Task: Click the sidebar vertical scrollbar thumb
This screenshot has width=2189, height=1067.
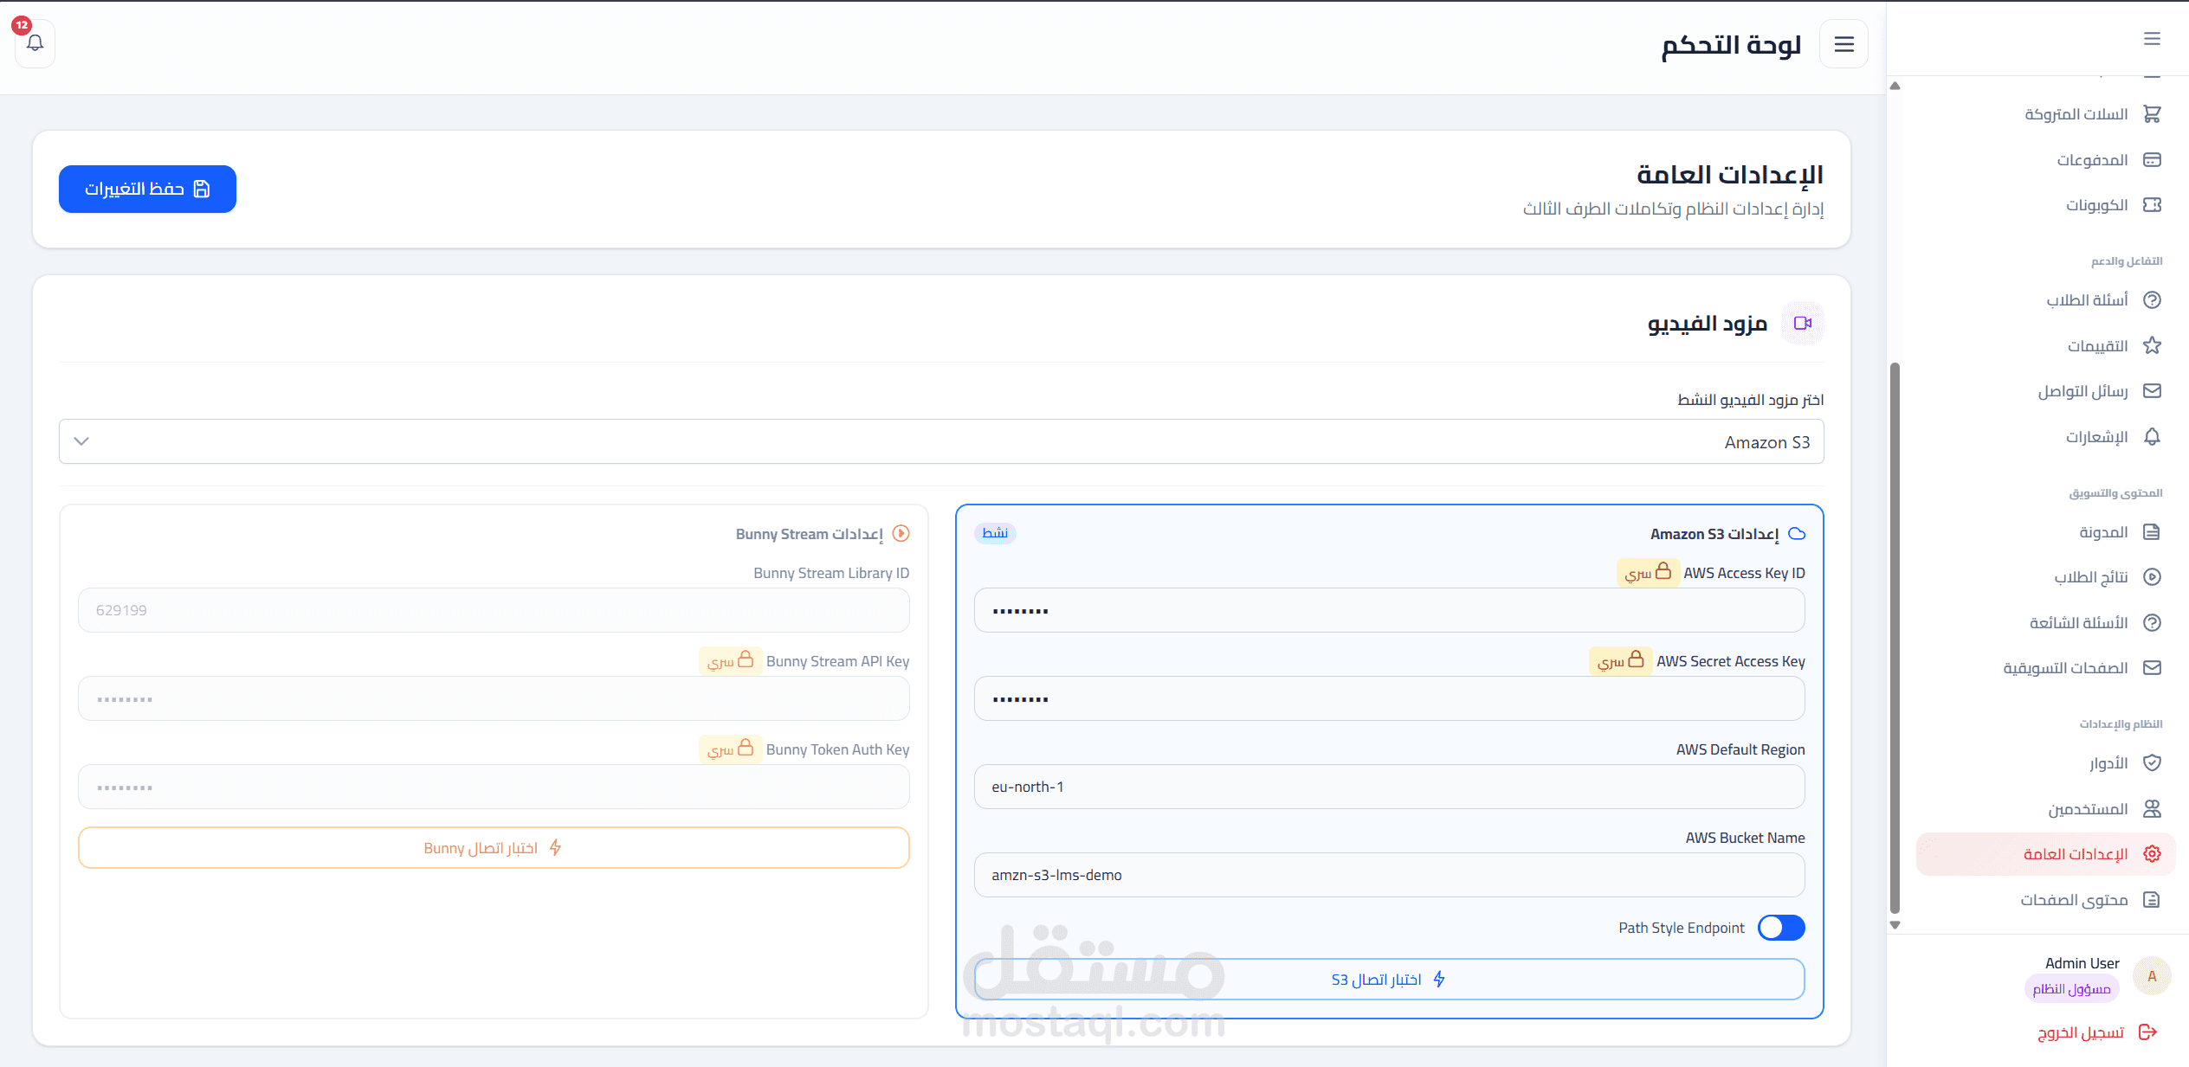Action: pos(1895,636)
